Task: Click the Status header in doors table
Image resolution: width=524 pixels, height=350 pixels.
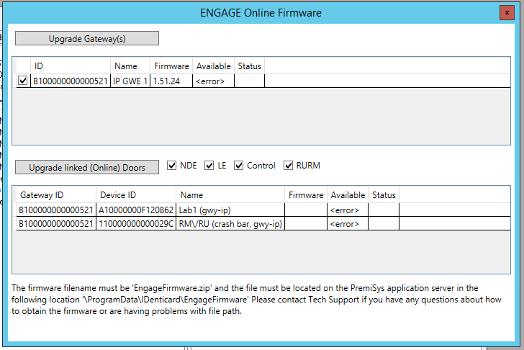Action: (x=384, y=195)
